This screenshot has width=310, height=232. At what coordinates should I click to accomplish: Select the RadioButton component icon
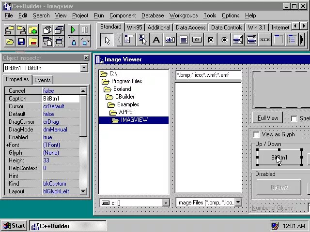224,40
